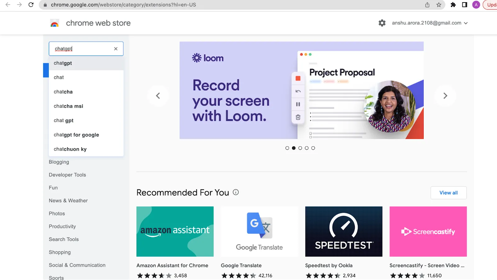
Task: Click 'Google Translate' extension title
Action: click(x=241, y=265)
